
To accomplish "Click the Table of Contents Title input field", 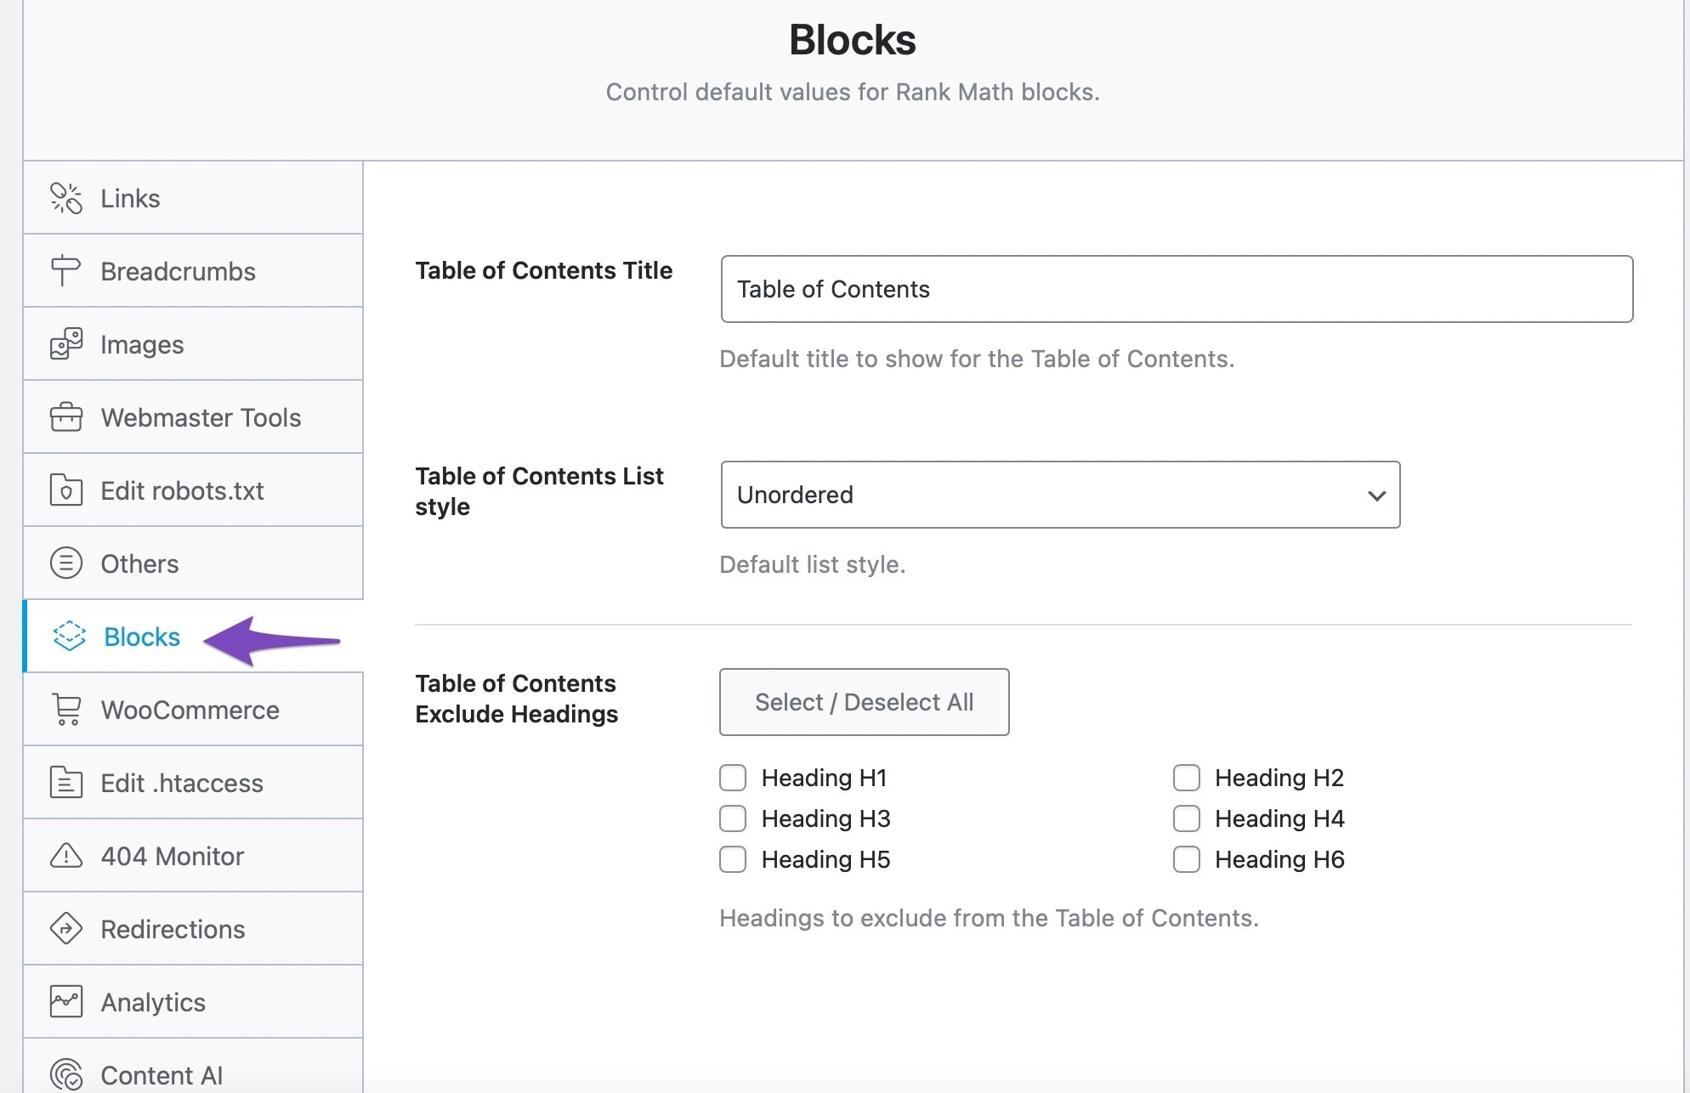I will [1177, 288].
